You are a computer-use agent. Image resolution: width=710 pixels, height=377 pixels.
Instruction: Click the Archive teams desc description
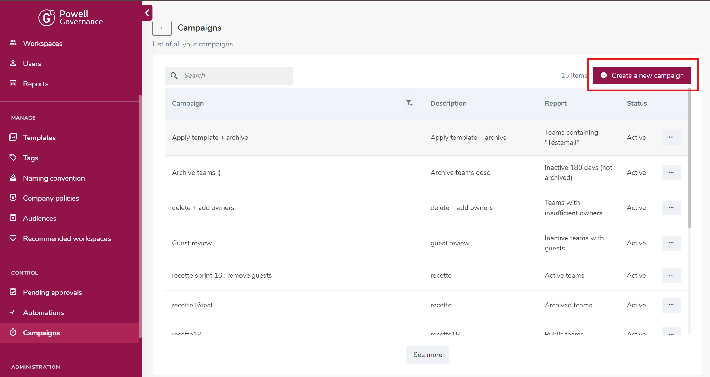460,173
